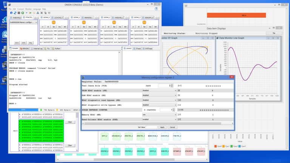Image resolution: width=290 pixels, height=163 pixels.
Task: Open the ITrace tab
Action: point(137,49)
